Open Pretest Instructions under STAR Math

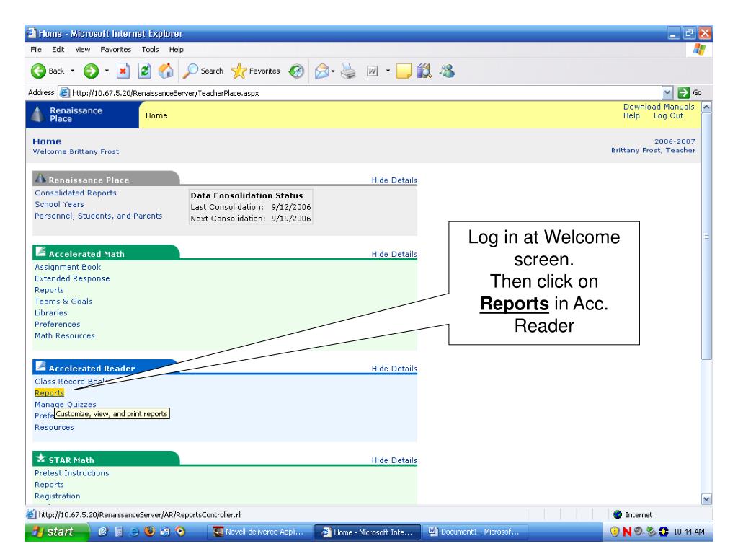point(71,473)
